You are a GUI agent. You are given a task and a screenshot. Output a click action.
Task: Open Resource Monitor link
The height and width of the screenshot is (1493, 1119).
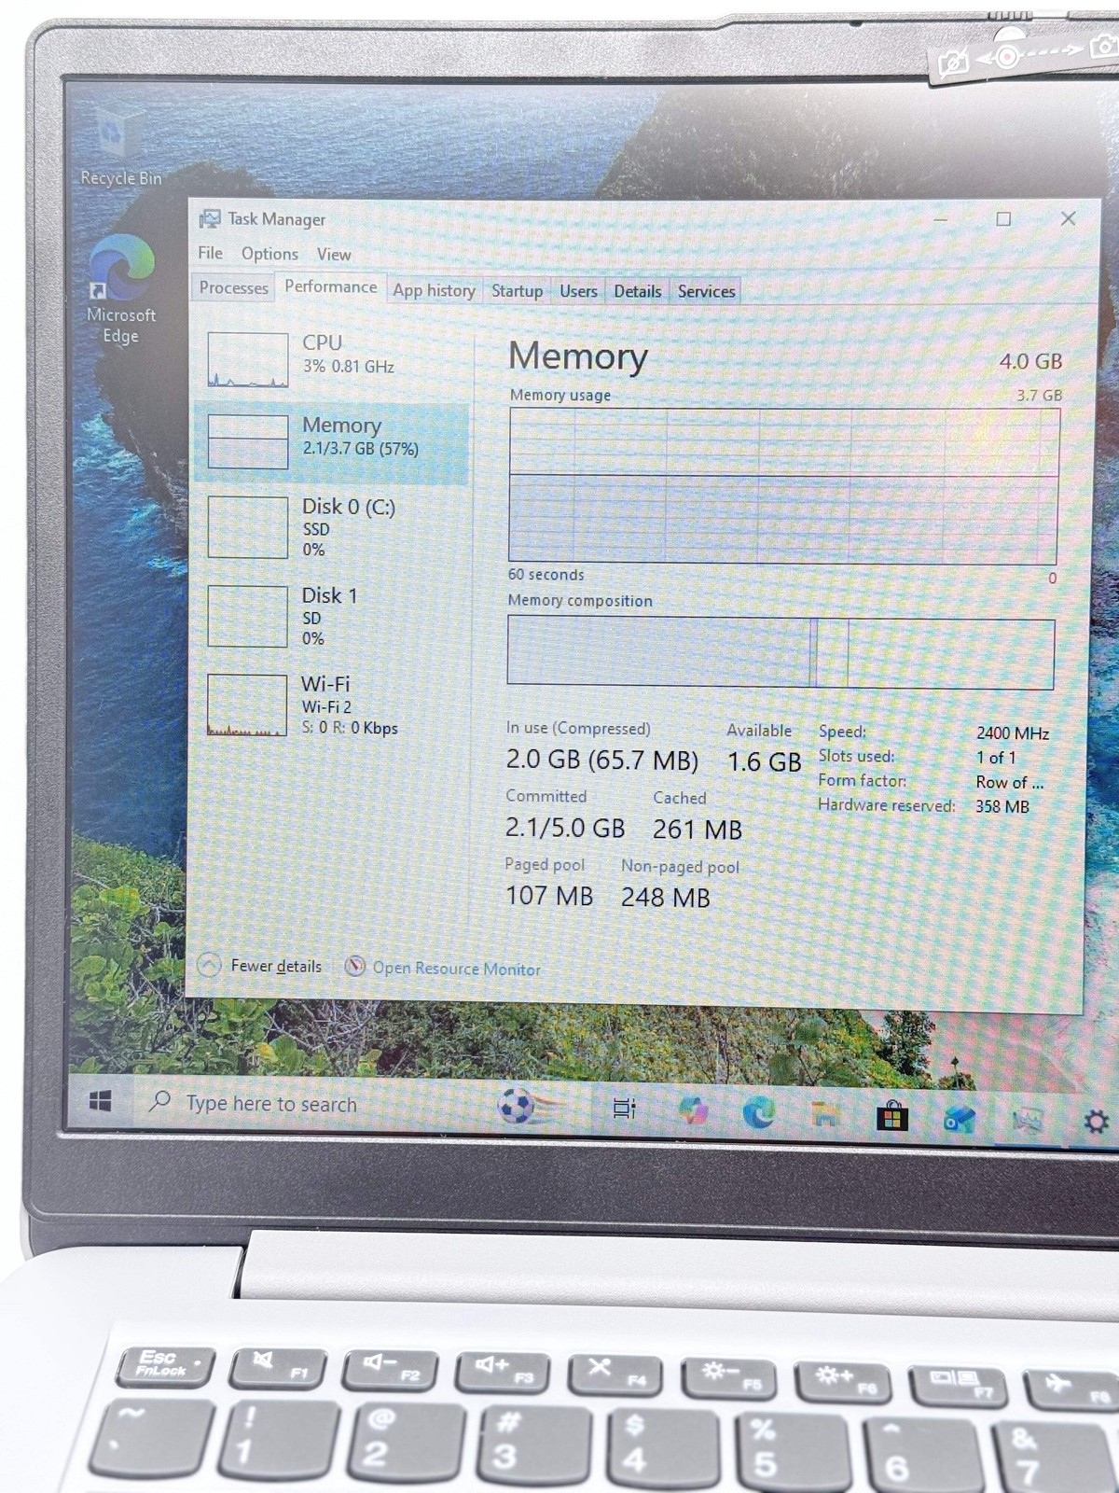click(457, 969)
